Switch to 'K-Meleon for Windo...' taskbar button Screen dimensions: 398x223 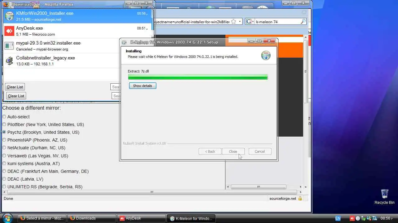point(191,218)
